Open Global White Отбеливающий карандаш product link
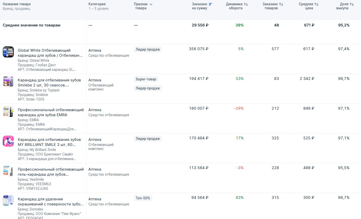Image resolution: width=361 pixels, height=219 pixels. pos(50,53)
